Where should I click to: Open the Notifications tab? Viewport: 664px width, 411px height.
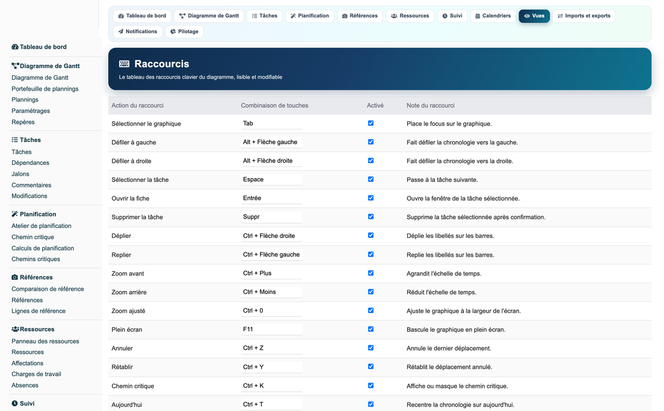click(138, 32)
